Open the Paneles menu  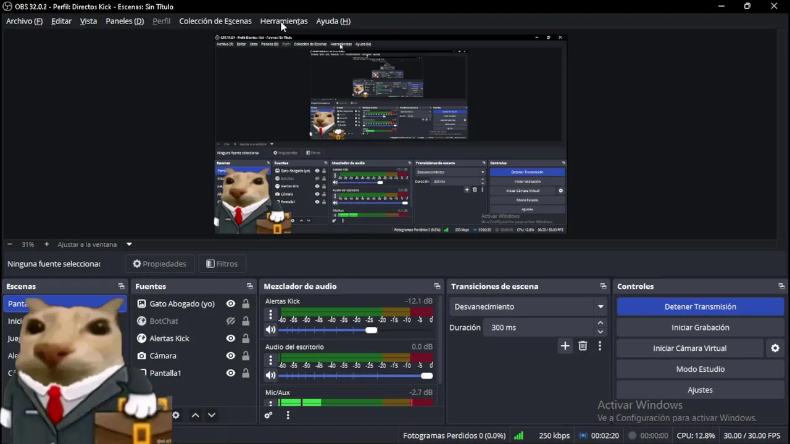pyautogui.click(x=125, y=21)
